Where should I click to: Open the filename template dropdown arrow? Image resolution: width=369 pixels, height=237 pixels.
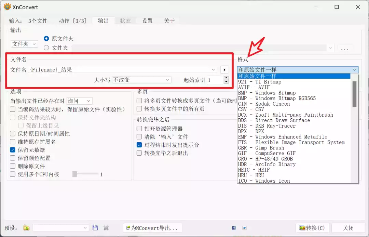213,70
